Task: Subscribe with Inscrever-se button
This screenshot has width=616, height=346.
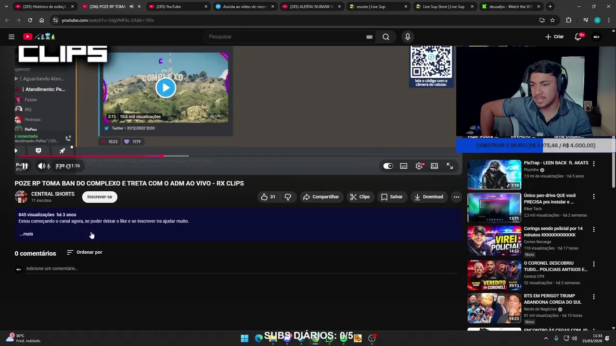Action: coord(100,197)
